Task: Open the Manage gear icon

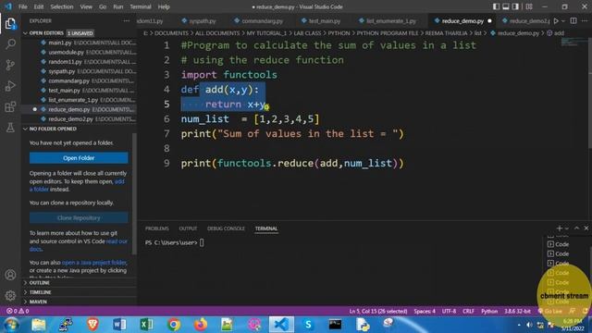Action: (10, 296)
